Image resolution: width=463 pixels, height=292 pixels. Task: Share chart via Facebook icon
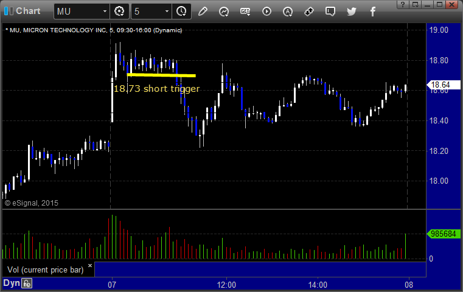(372, 12)
